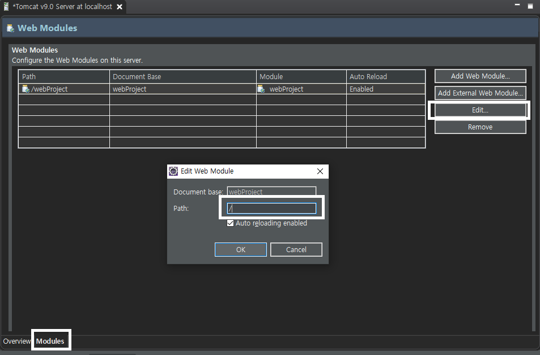Click the Path column header

point(64,77)
